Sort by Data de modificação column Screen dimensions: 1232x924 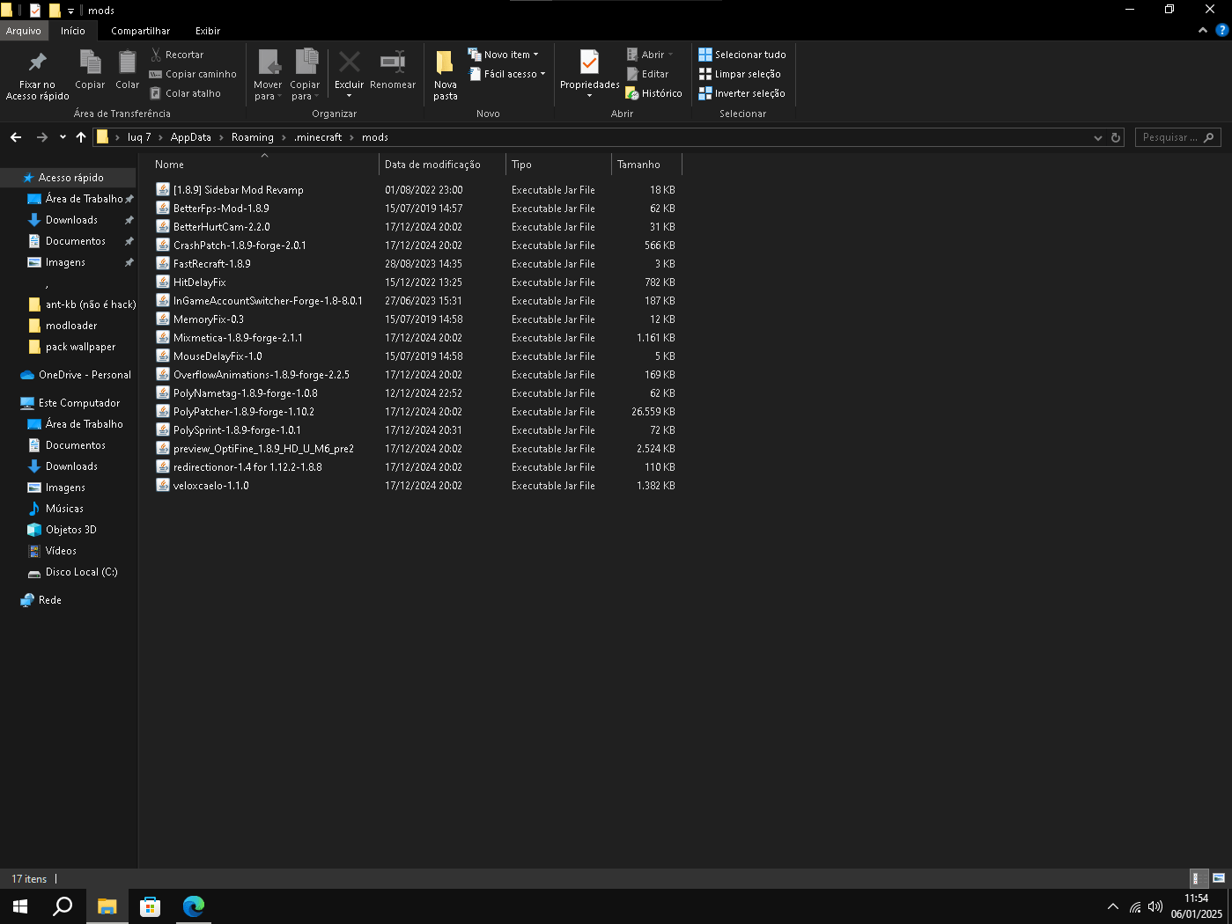(443, 165)
